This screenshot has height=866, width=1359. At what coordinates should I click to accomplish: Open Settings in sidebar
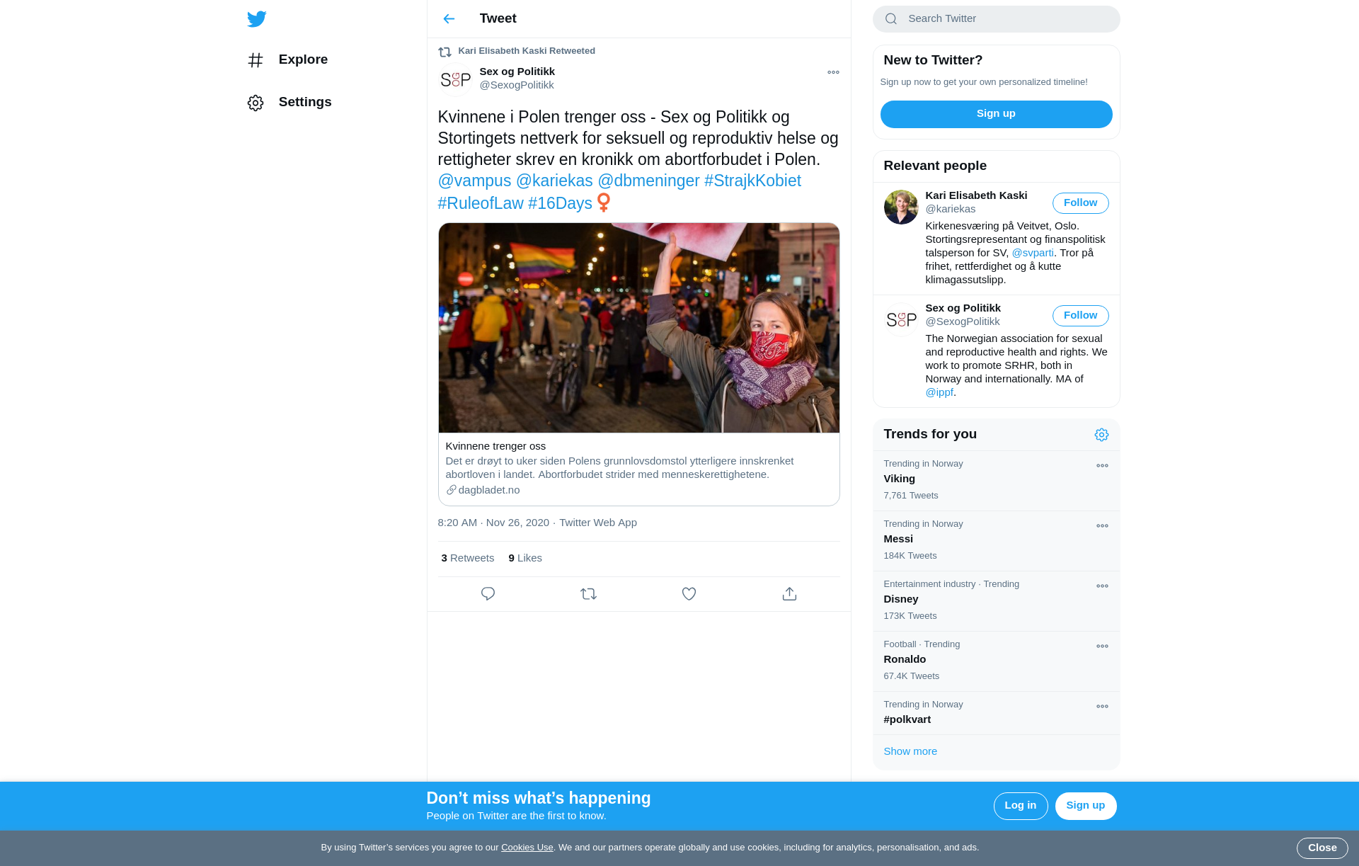click(304, 102)
